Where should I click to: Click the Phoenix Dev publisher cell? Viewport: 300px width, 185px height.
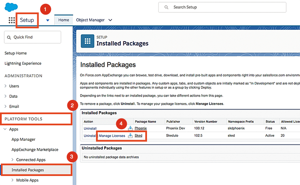[175, 128]
